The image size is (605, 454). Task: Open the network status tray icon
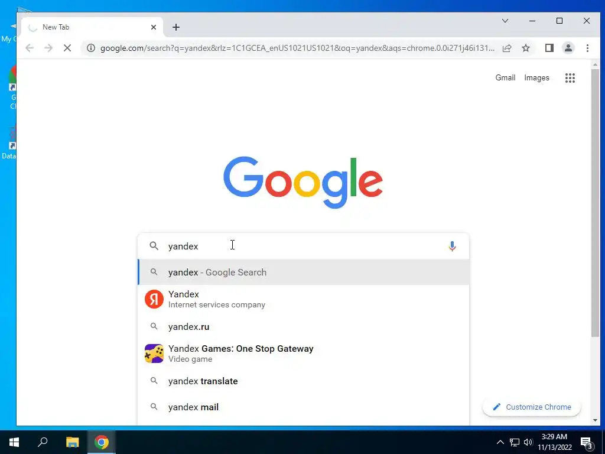coord(515,442)
